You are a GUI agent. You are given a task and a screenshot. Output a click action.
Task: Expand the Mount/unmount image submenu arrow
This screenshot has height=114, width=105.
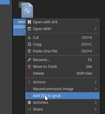[x=96, y=89]
